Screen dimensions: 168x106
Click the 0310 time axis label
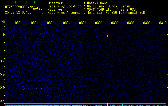pyautogui.click(x=163, y=23)
